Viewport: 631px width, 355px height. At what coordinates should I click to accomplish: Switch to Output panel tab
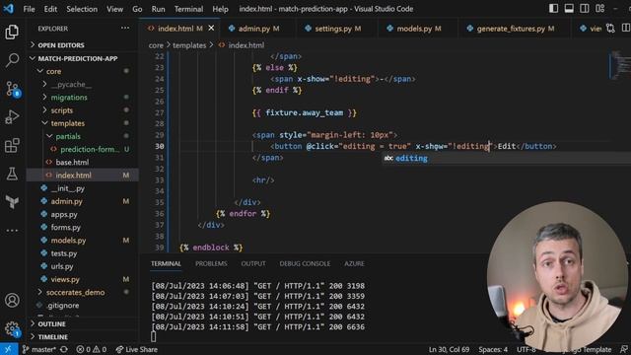pos(253,263)
